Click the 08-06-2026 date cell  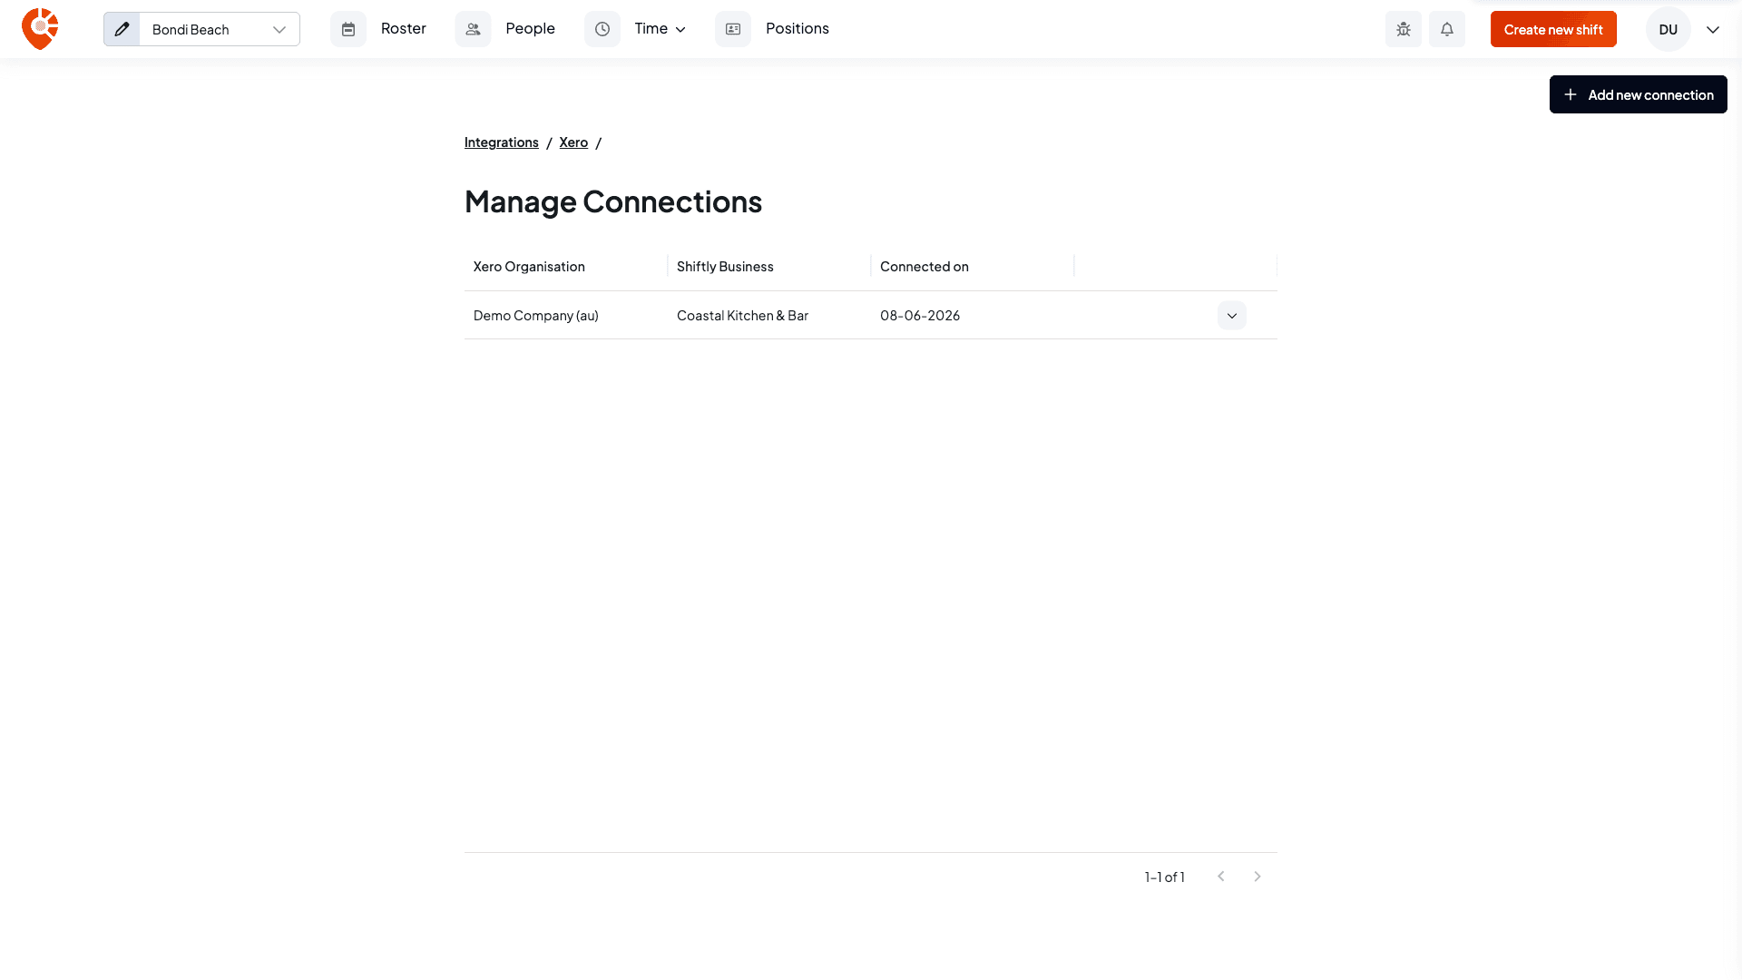[972, 315]
